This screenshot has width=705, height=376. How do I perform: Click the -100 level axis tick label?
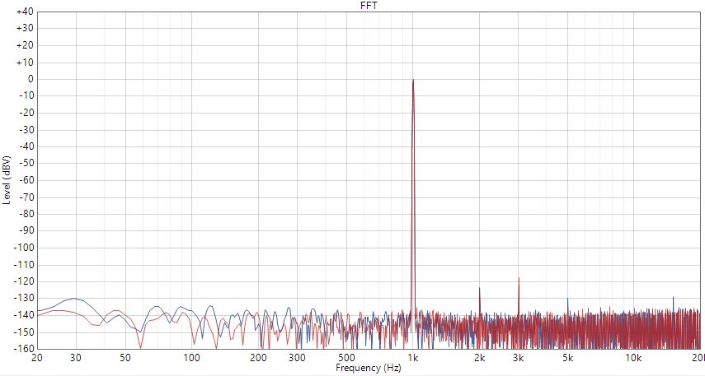click(x=23, y=248)
